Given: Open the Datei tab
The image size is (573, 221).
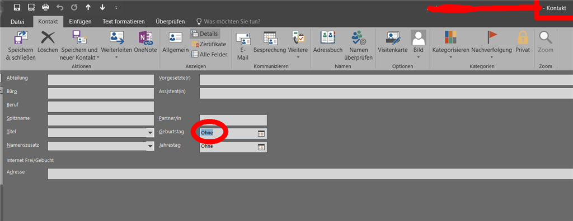Looking at the screenshot, I should click(x=17, y=22).
